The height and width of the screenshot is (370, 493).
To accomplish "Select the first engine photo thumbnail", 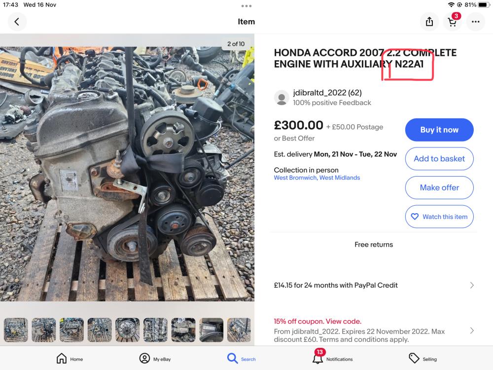I will coord(16,330).
